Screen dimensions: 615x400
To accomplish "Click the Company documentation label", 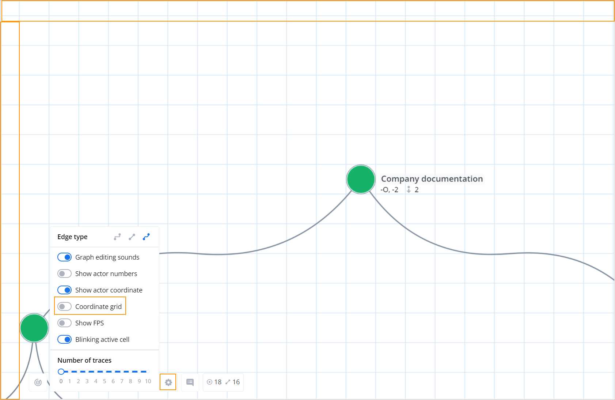I will (x=432, y=179).
